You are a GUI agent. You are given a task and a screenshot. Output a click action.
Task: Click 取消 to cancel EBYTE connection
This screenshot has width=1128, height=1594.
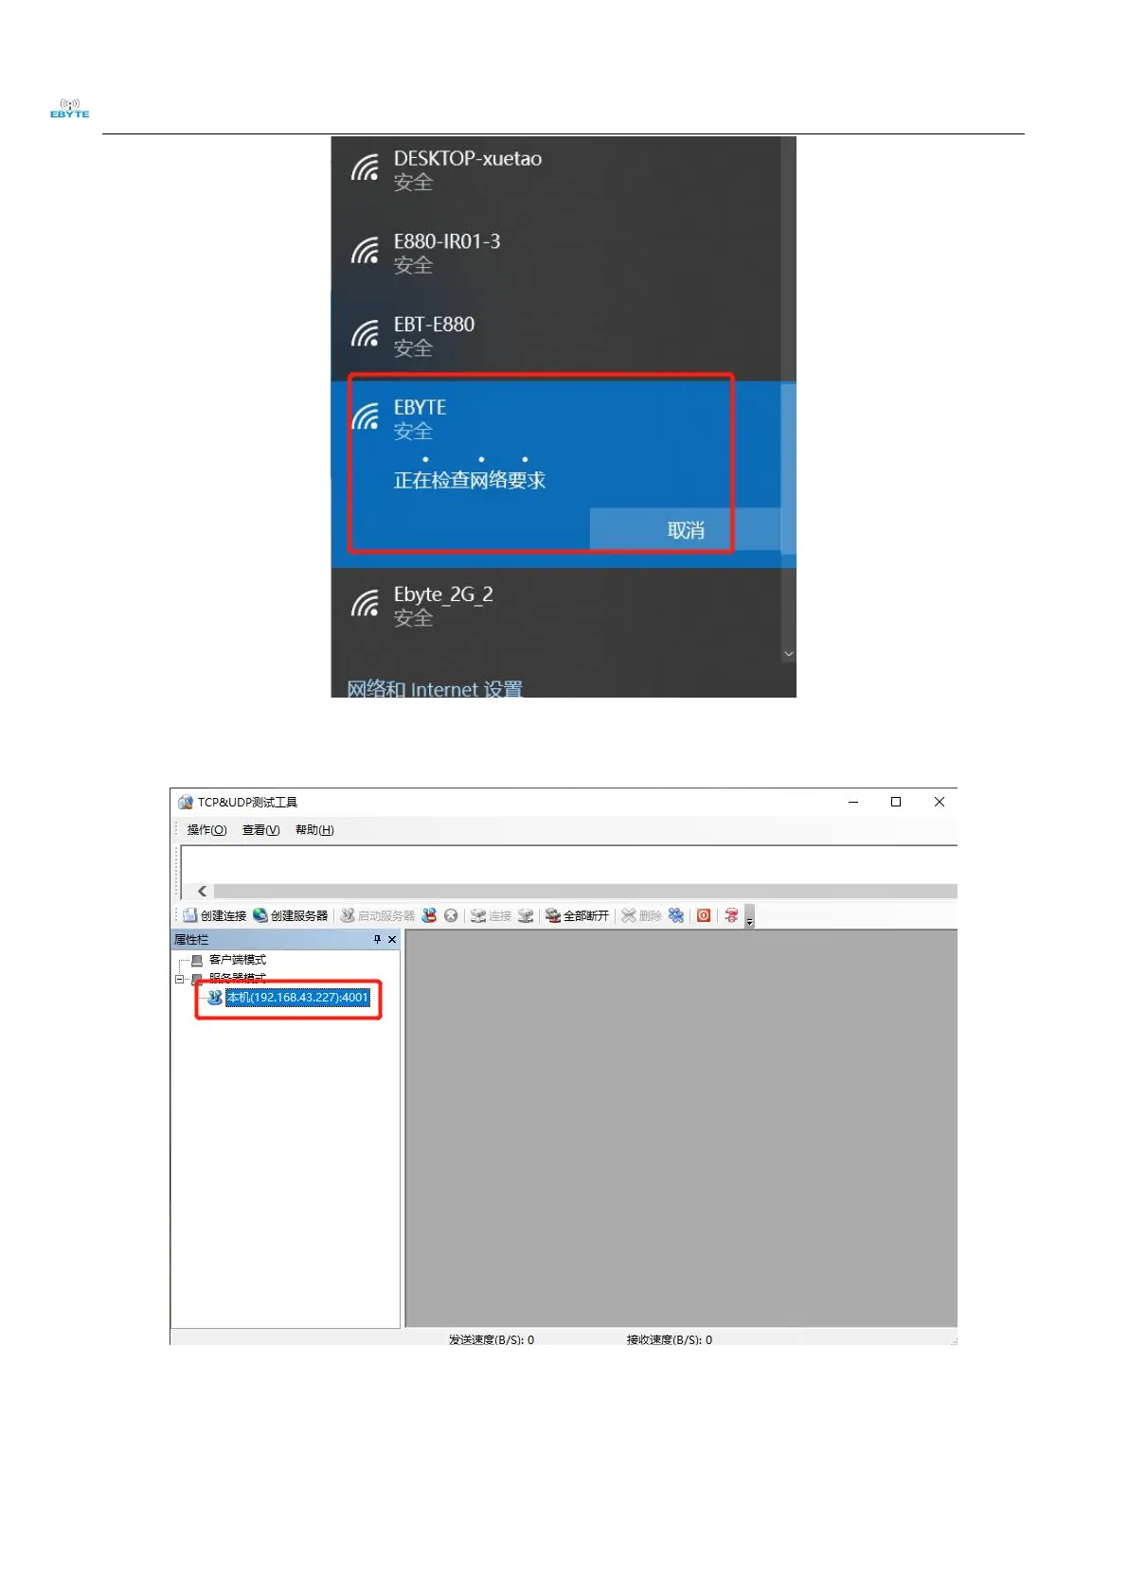point(686,530)
